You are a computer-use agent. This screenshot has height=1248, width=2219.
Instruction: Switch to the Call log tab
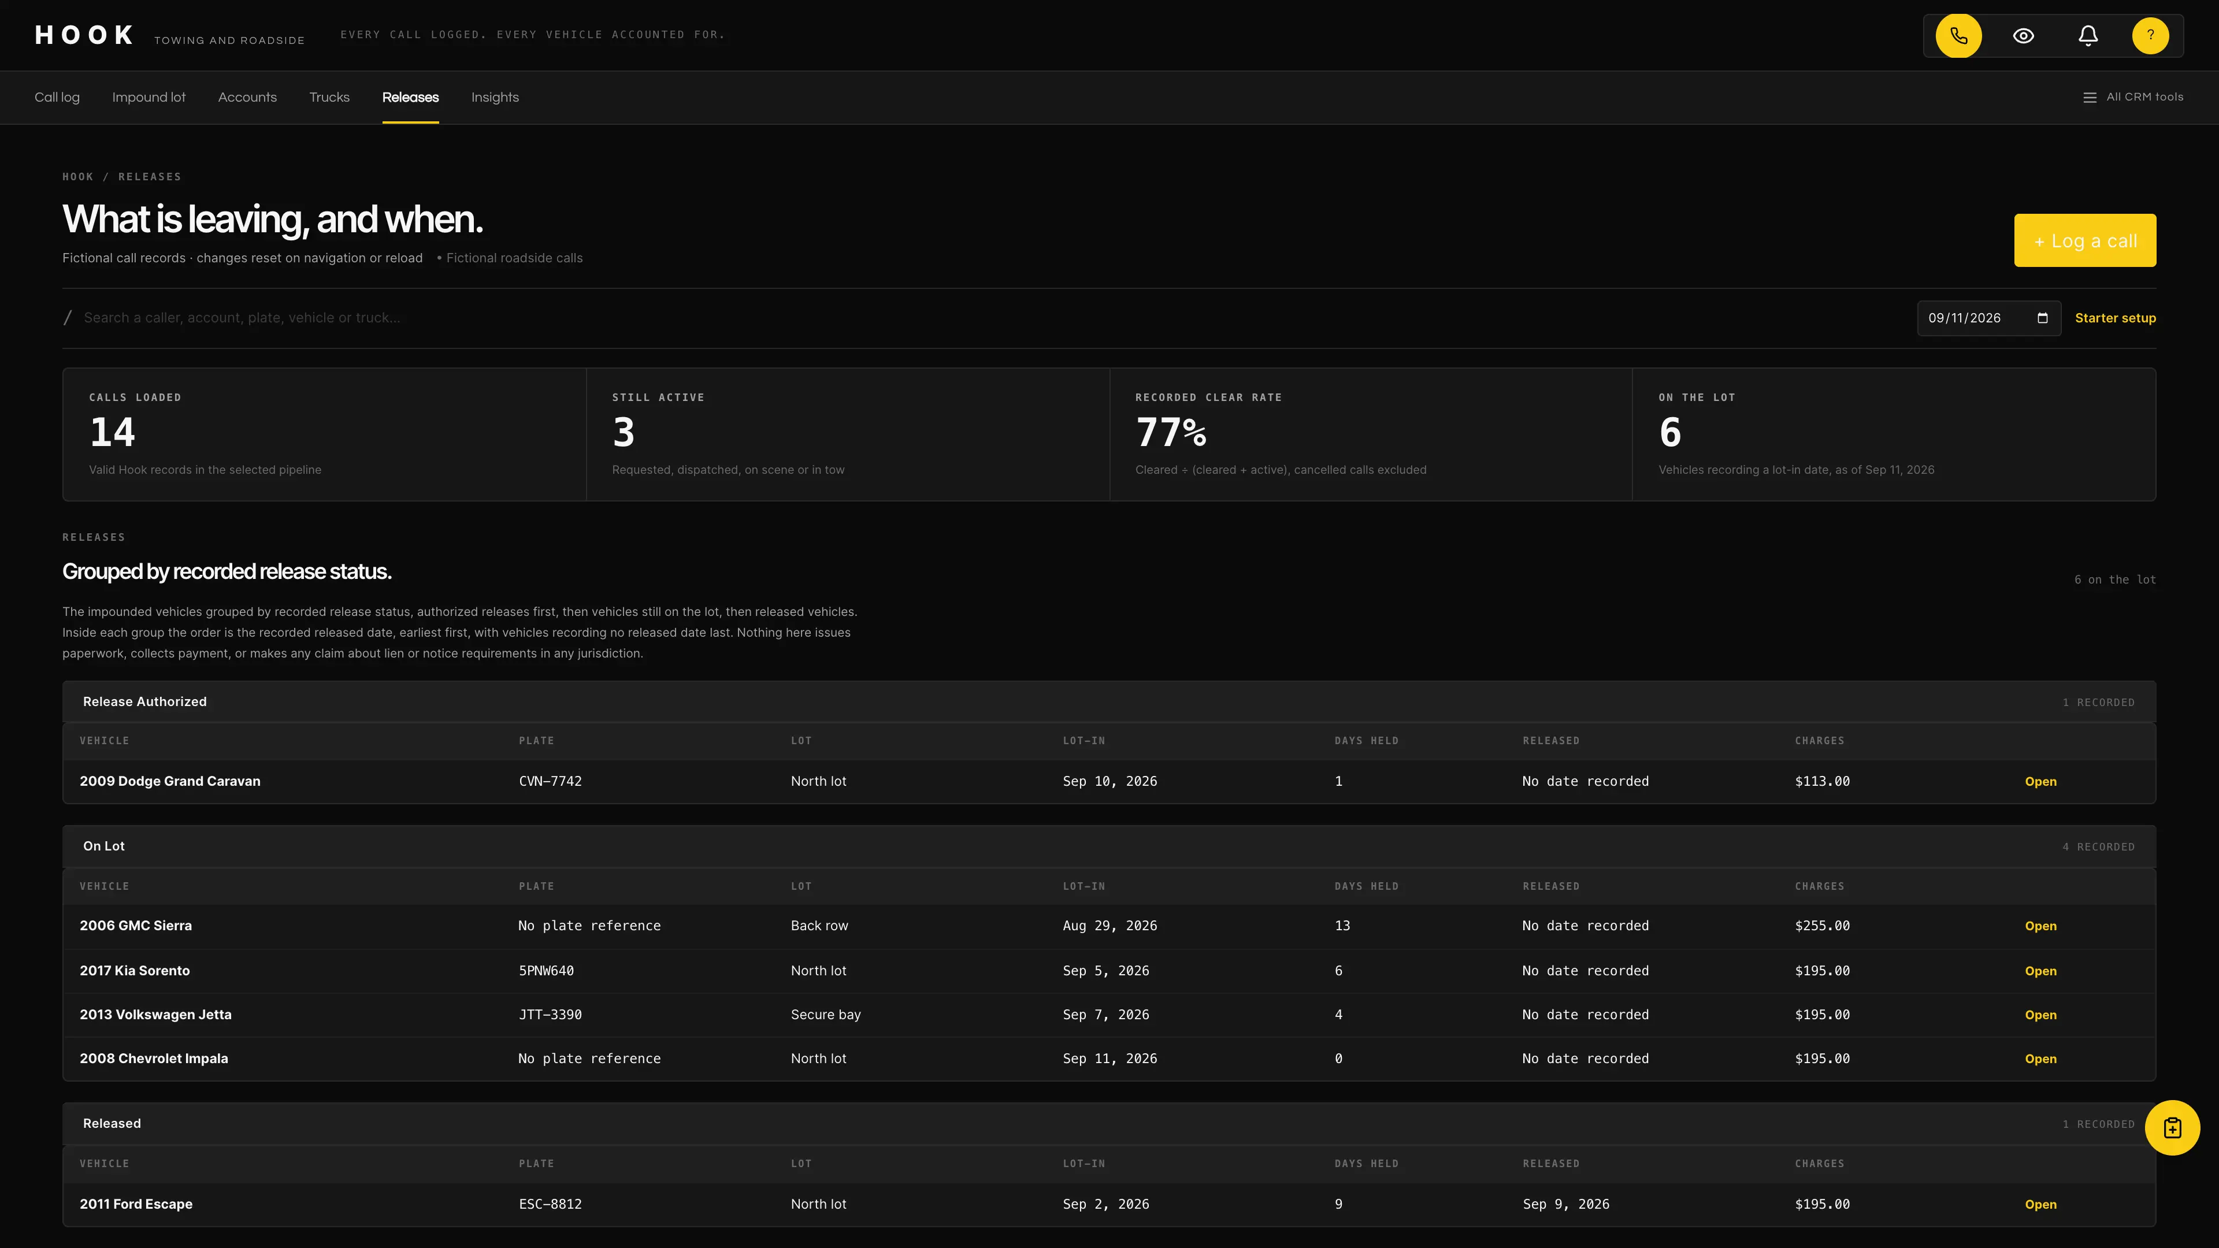pos(57,97)
